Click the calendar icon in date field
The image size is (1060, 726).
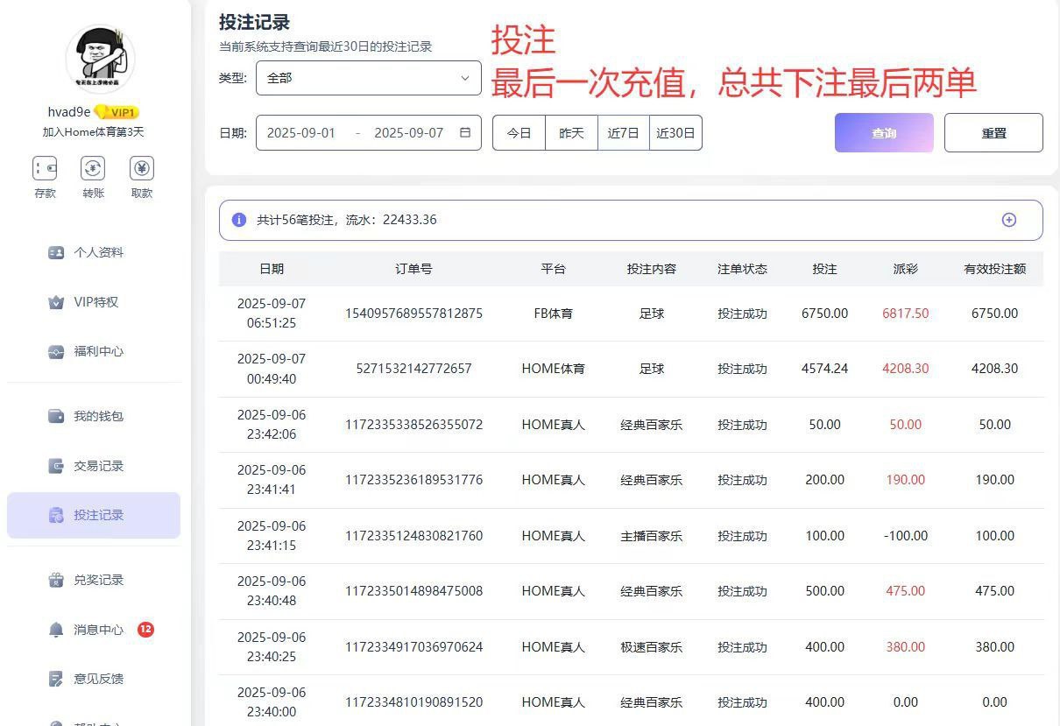(465, 133)
